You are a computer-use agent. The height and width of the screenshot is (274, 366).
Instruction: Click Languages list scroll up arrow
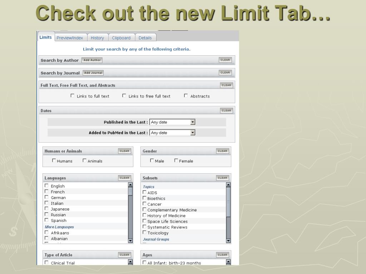click(x=130, y=185)
